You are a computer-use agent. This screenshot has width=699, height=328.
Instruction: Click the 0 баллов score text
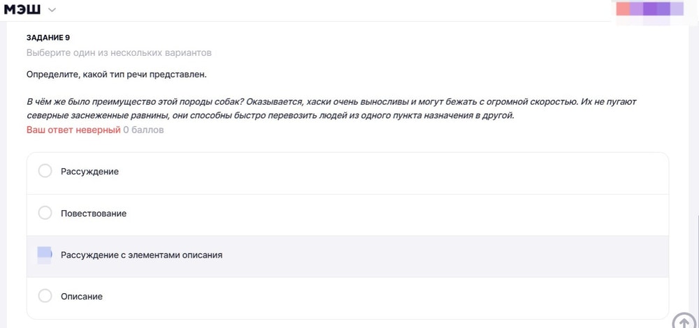click(x=143, y=130)
